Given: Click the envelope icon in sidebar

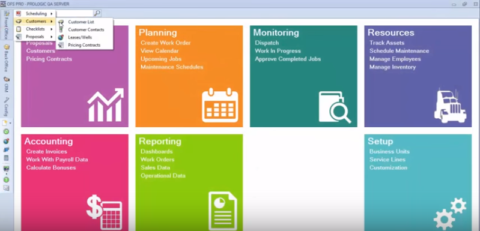Looking at the screenshot, I should coord(6,188).
